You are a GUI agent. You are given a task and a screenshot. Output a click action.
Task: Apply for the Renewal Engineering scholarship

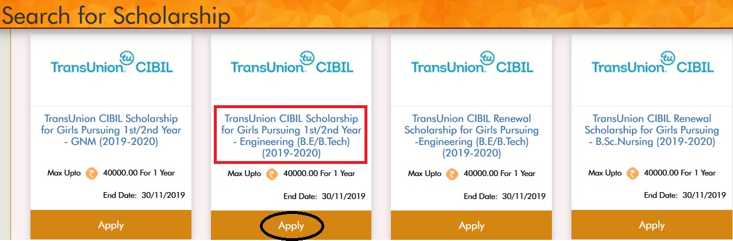point(472,225)
